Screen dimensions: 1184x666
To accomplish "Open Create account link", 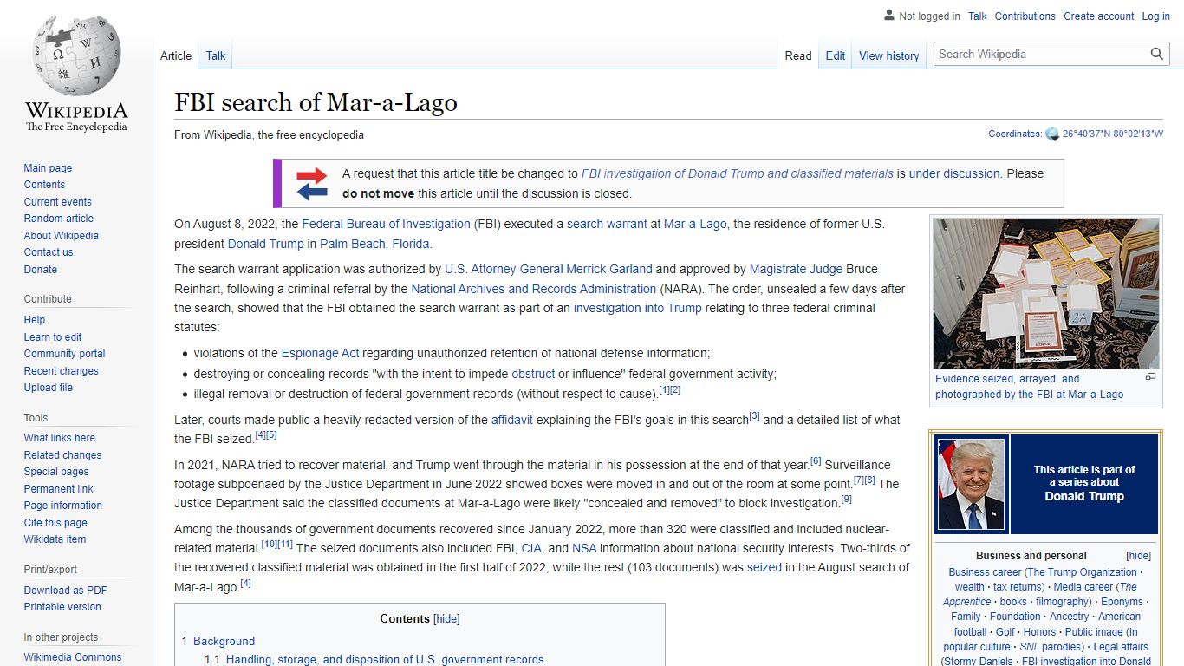I will coord(1099,16).
